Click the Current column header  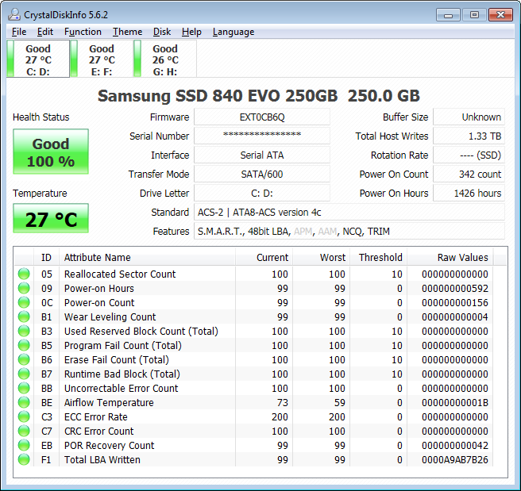[x=264, y=258]
